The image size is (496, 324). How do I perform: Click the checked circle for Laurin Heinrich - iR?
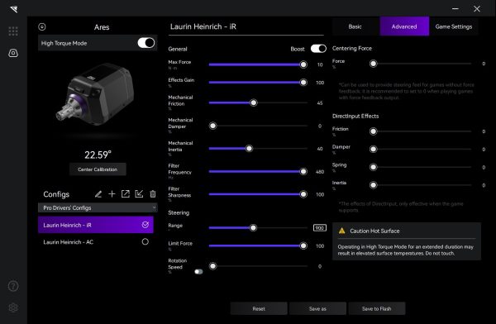tap(145, 225)
